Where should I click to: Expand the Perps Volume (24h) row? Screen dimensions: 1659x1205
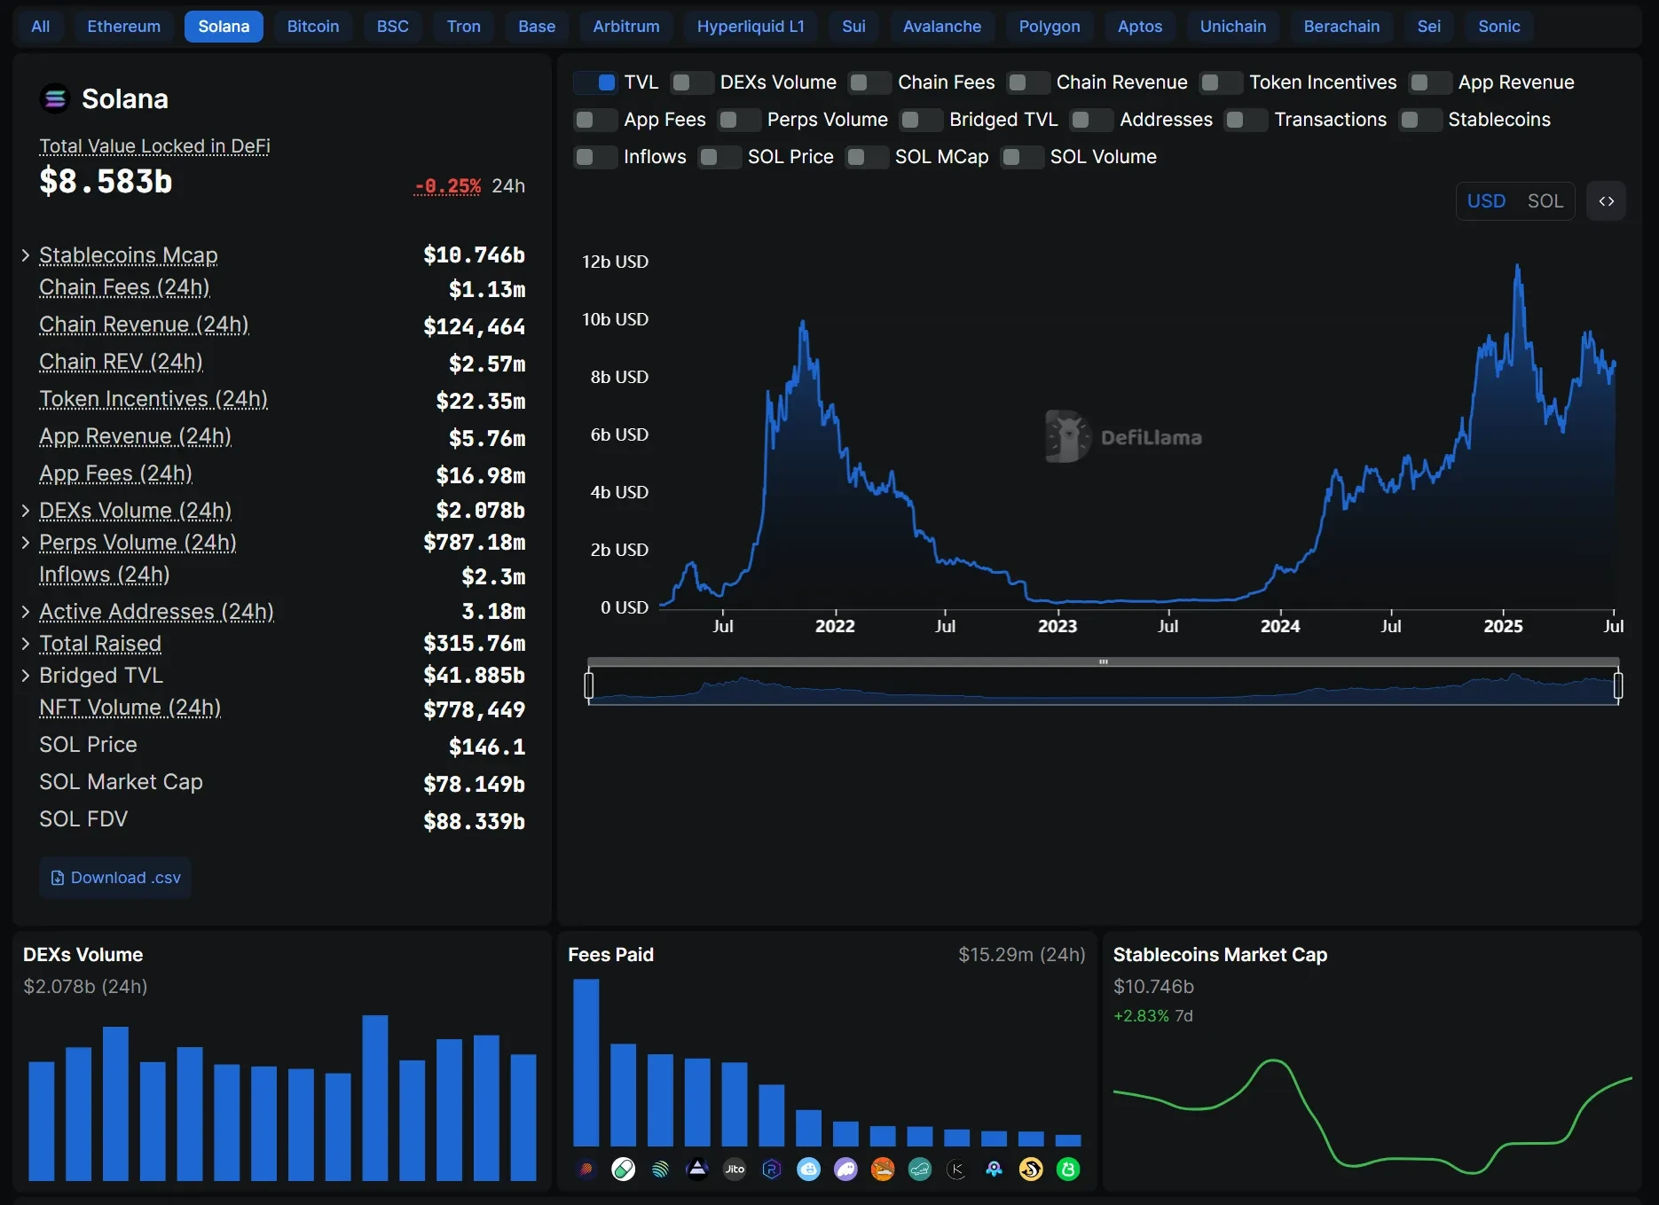click(26, 543)
